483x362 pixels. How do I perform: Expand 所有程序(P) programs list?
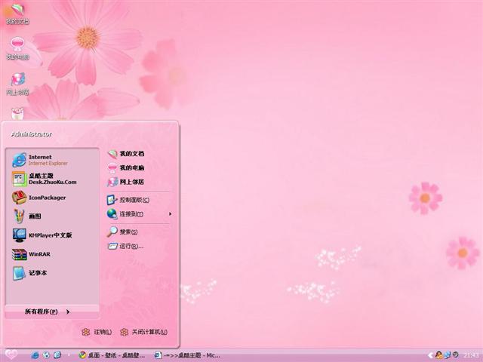tap(47, 311)
